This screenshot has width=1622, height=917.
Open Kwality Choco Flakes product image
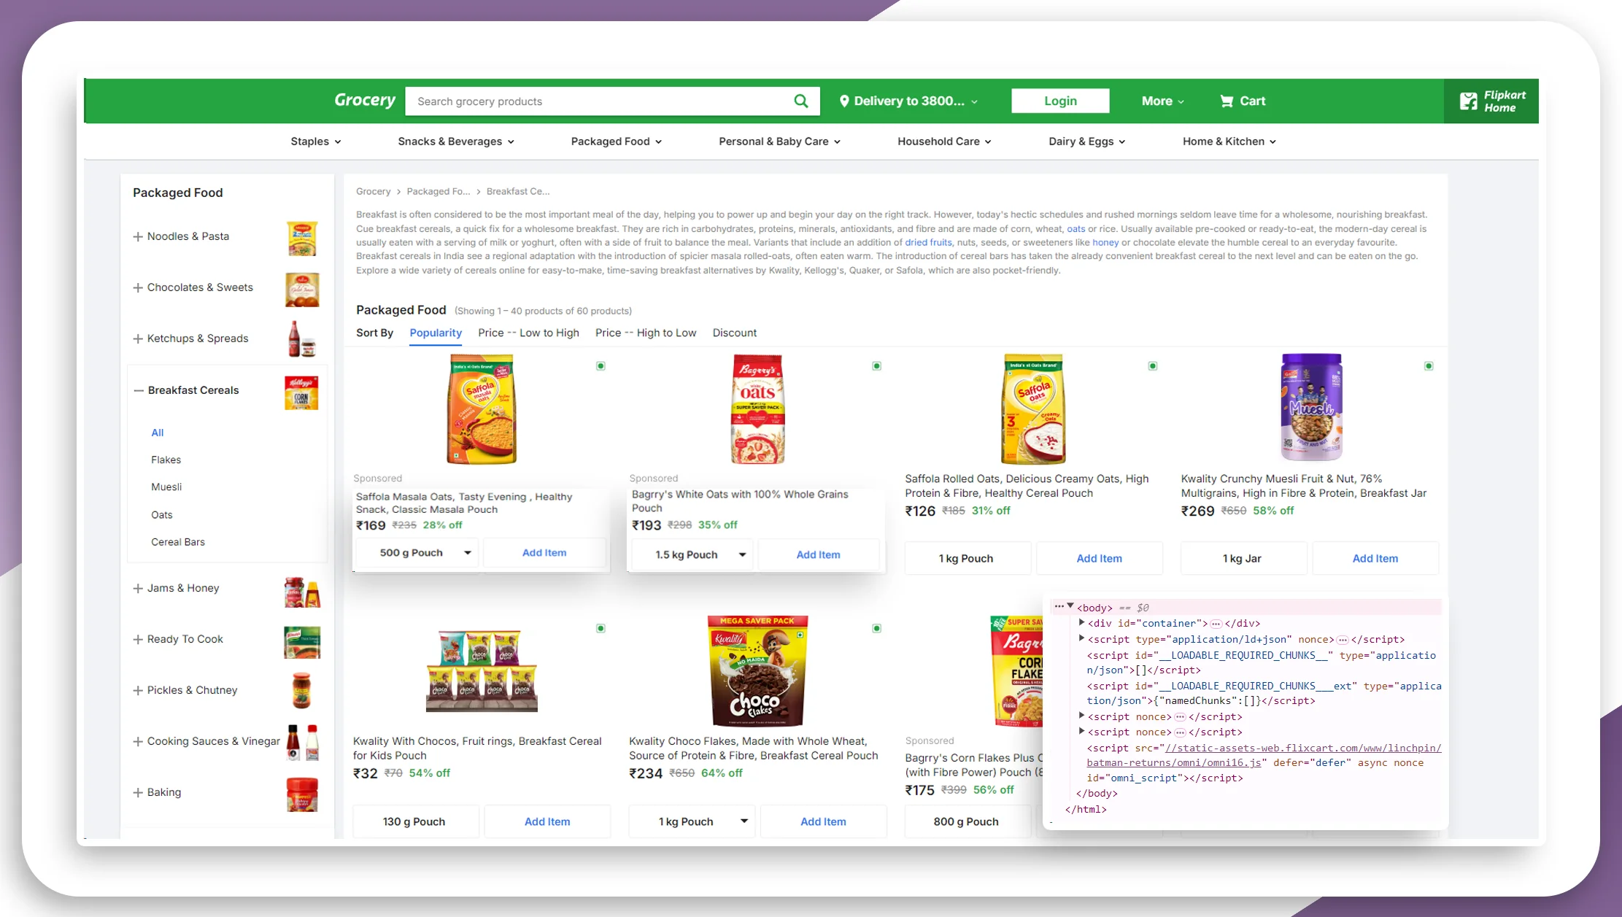point(757,671)
